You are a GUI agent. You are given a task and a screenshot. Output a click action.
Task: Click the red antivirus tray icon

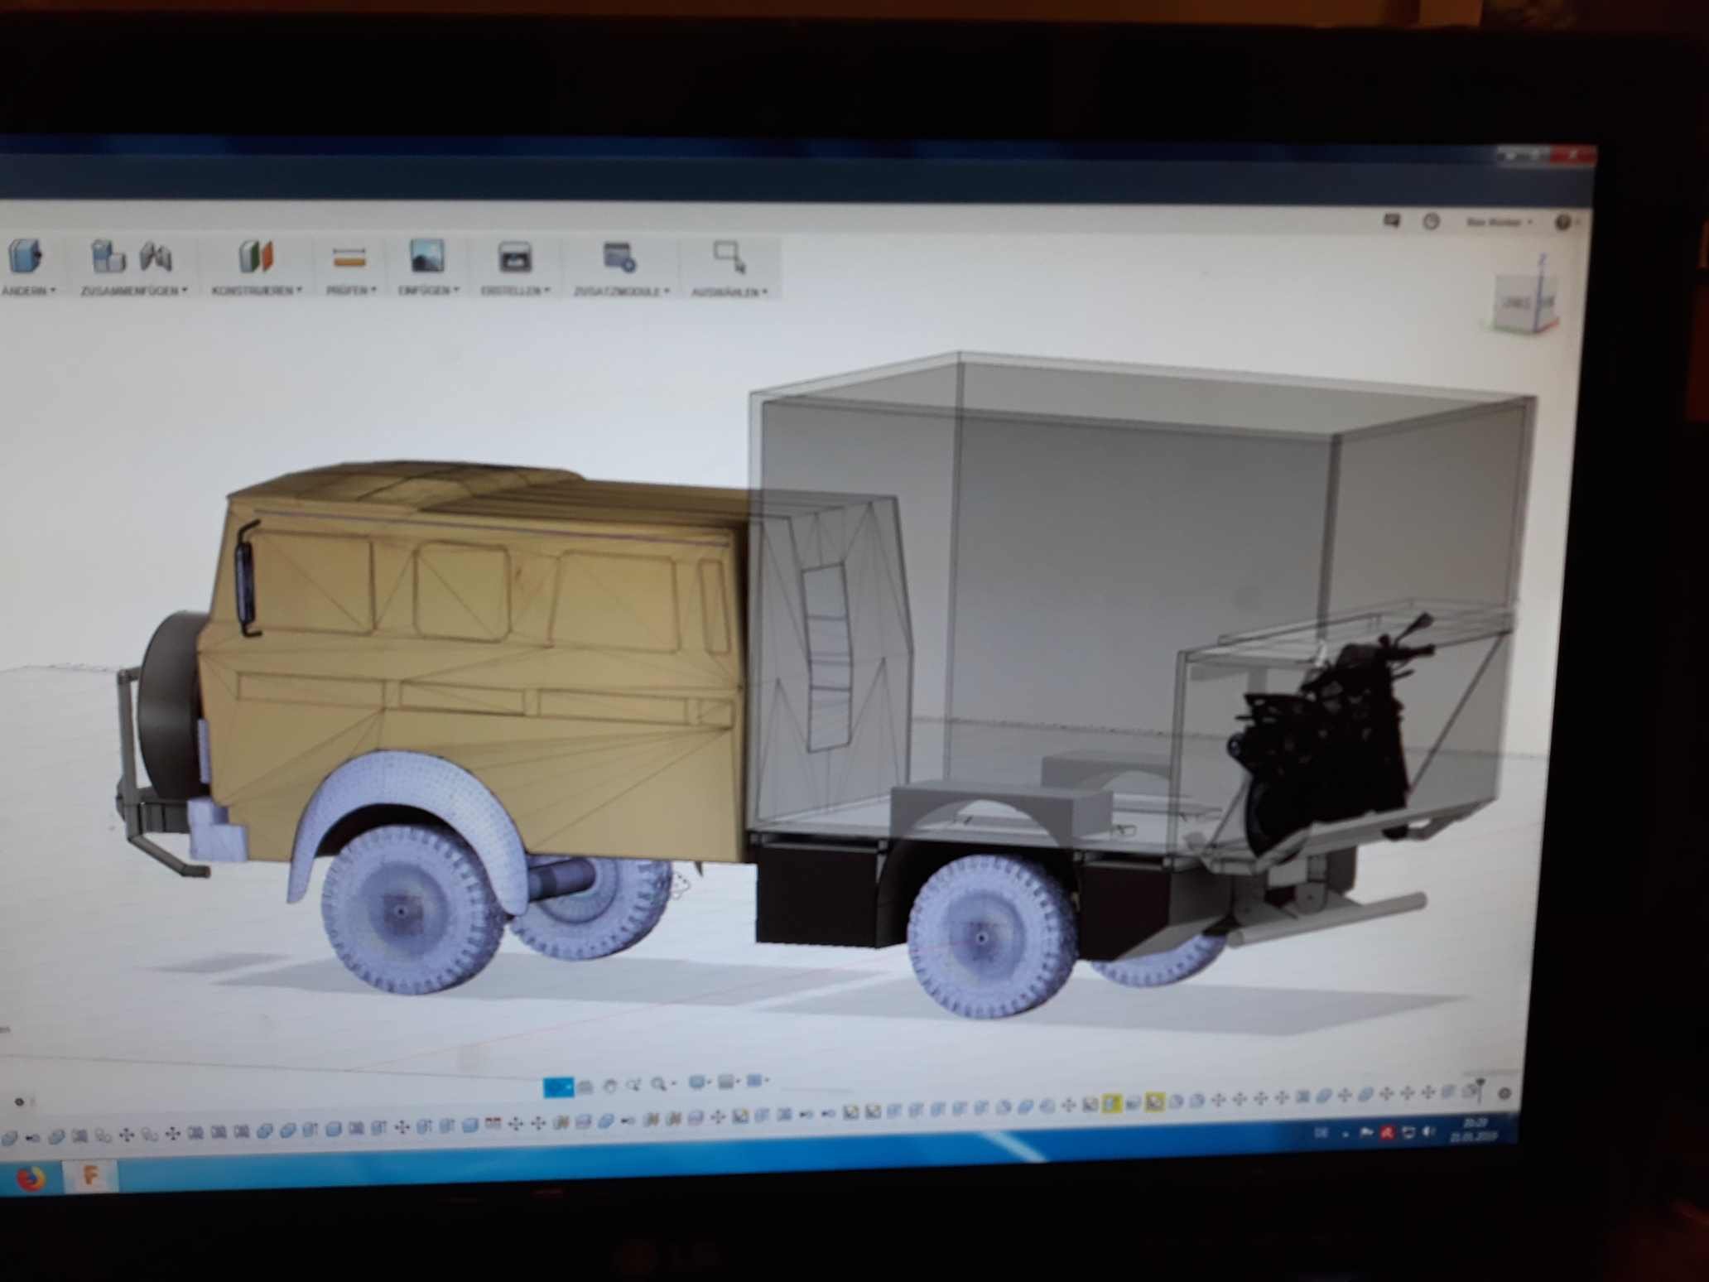tap(1387, 1133)
